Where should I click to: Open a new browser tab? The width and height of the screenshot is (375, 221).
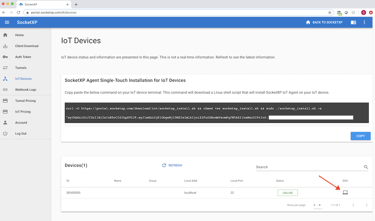coord(76,4)
